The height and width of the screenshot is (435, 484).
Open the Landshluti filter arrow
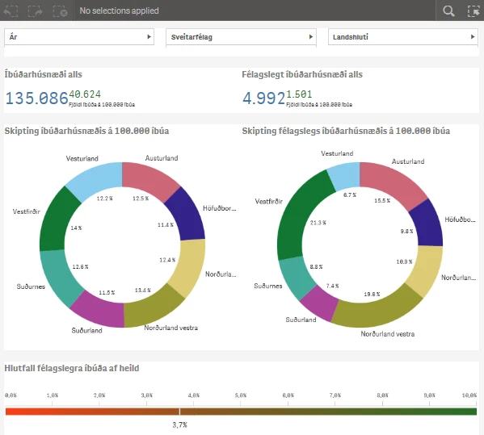click(x=472, y=37)
